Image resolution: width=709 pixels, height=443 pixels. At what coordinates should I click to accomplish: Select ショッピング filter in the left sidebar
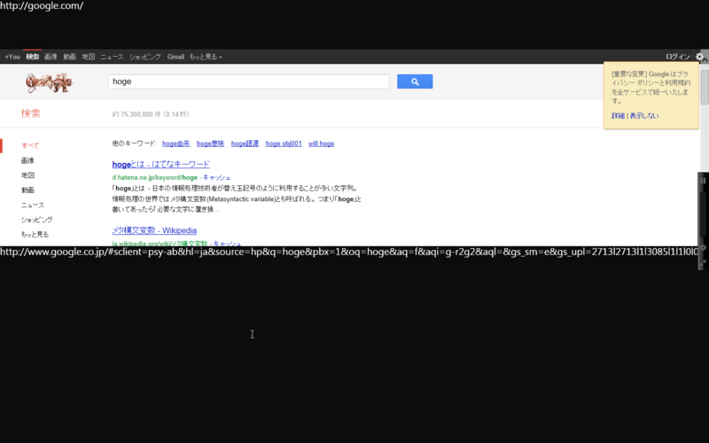pyautogui.click(x=36, y=219)
